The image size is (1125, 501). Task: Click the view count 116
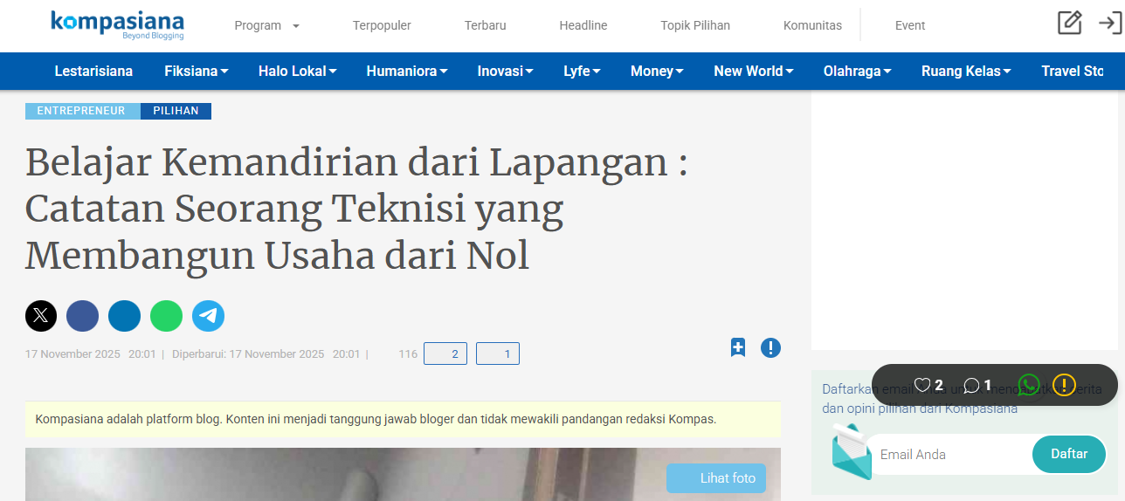tap(408, 354)
